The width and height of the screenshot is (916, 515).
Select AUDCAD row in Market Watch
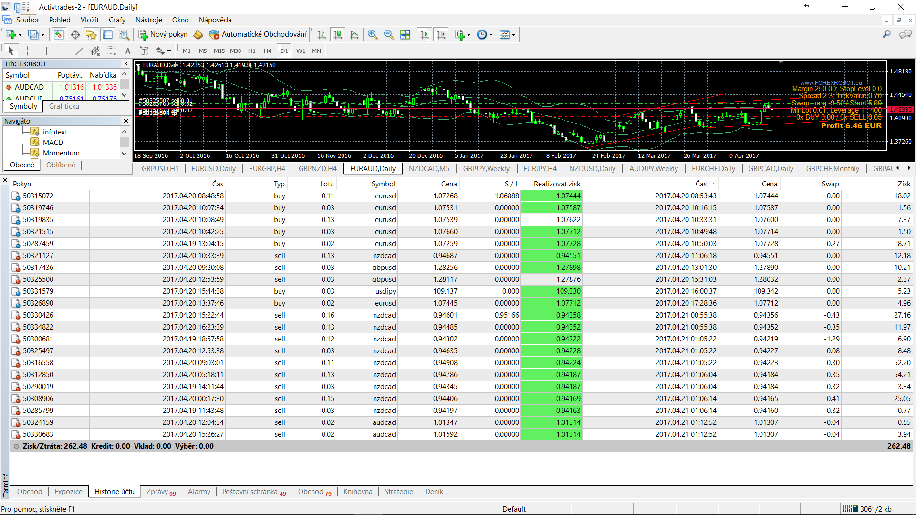[61, 87]
